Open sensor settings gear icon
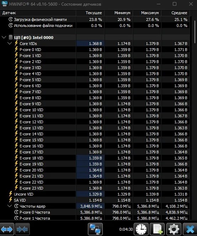The image size is (197, 236). point(174,229)
